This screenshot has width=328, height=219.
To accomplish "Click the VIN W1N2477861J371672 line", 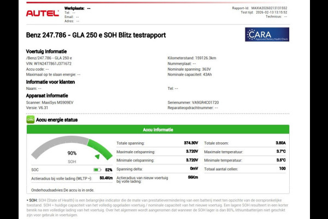I will [49, 64].
